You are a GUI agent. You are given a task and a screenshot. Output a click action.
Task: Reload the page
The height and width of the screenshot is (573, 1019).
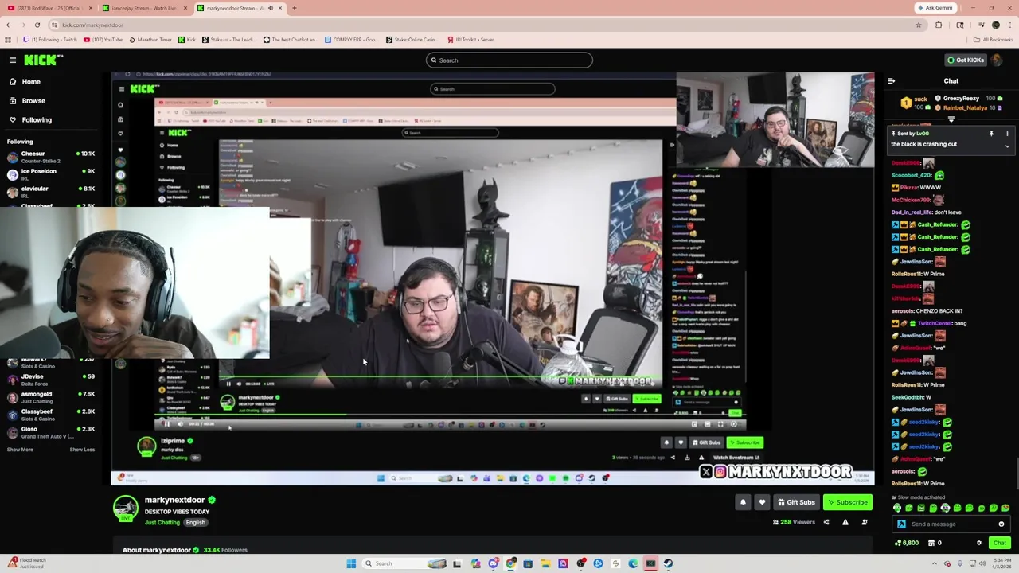pyautogui.click(x=39, y=25)
